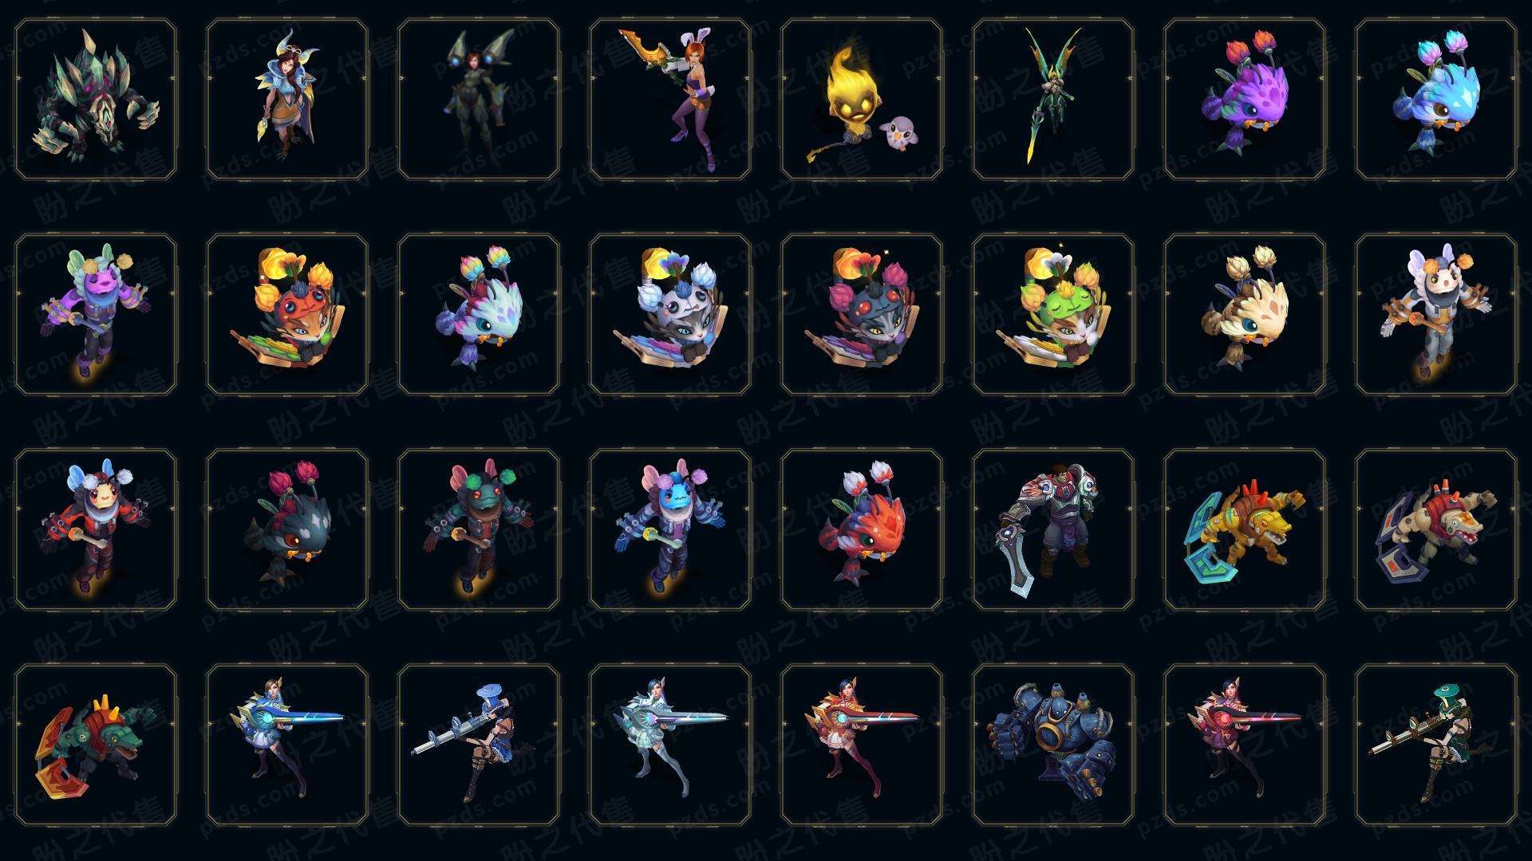Select the green frog-hat cat on palette
Screen dimensions: 1532x861
coord(1053,314)
